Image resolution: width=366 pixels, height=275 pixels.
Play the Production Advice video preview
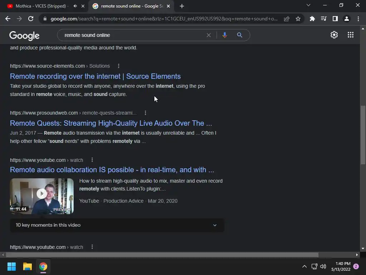pos(42,196)
